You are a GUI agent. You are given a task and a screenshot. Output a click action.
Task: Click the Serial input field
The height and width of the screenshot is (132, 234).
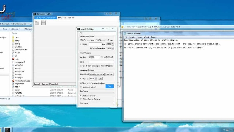tap(101, 62)
